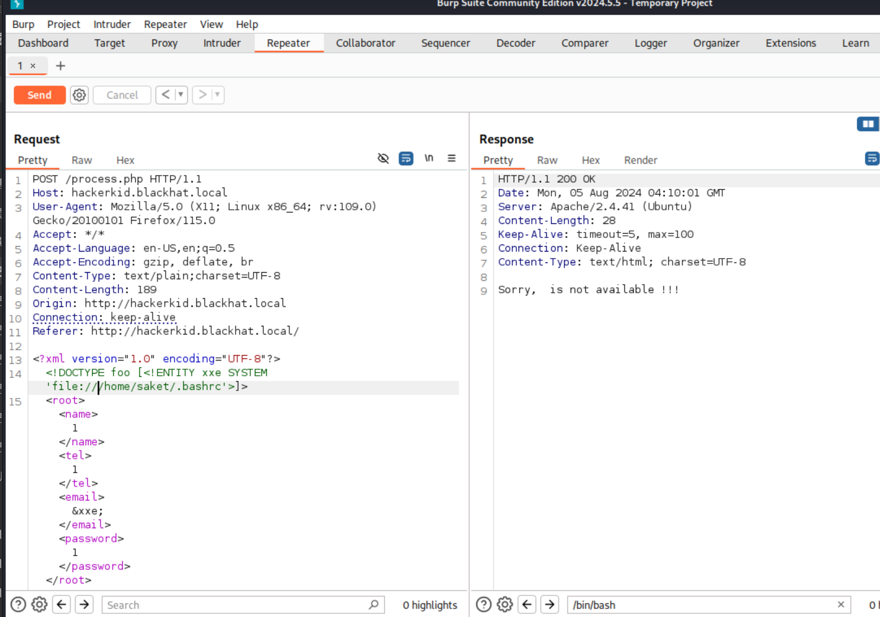The width and height of the screenshot is (880, 617).
Task: Select the response Pretty view tab
Action: pos(498,160)
